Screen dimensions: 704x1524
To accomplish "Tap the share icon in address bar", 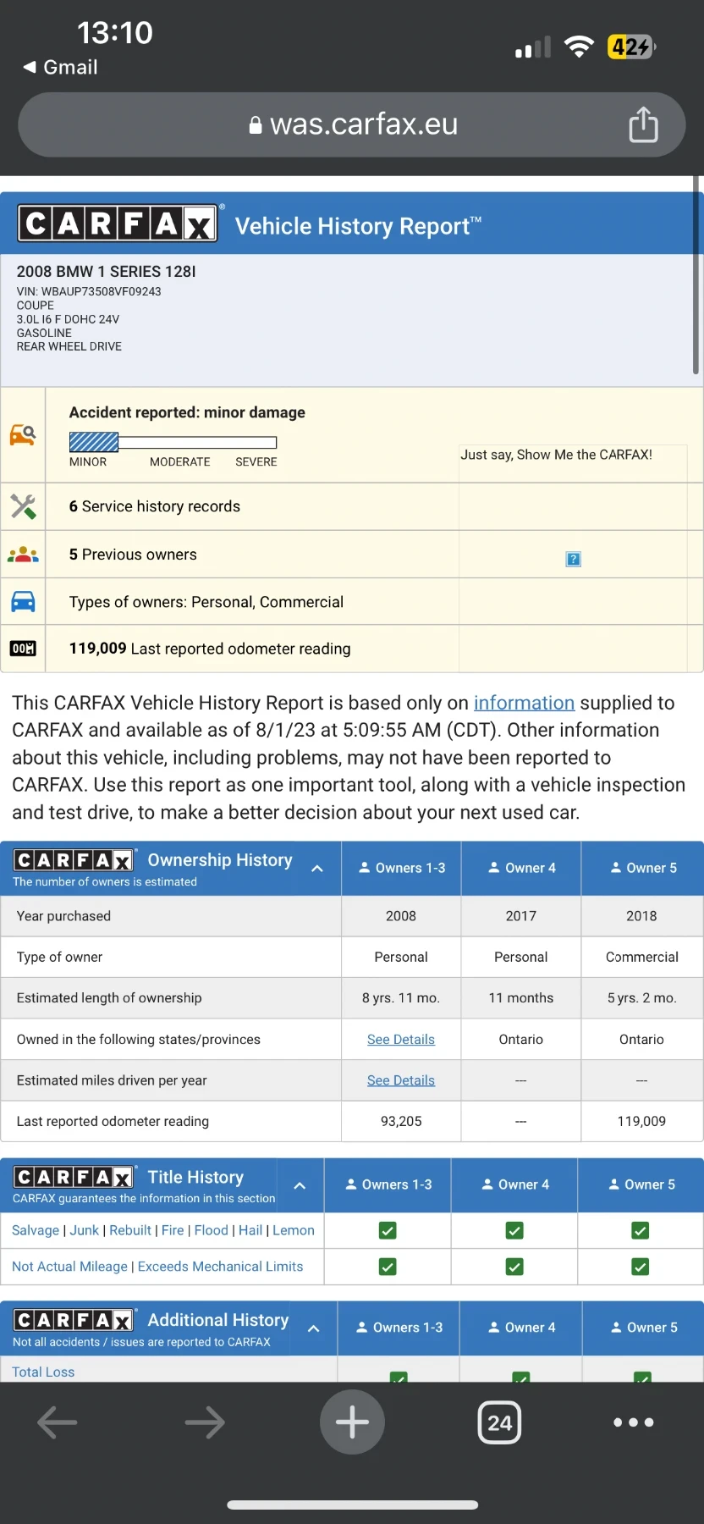I will coord(643,124).
